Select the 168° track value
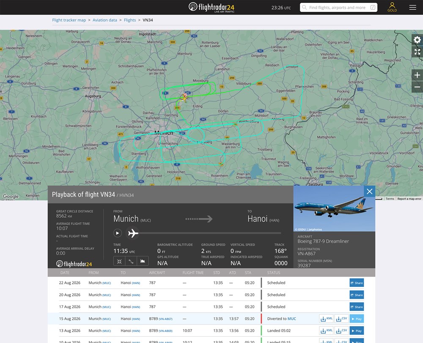 (280, 251)
